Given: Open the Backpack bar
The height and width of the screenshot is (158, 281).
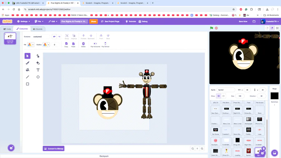Looking at the screenshot, I should pos(104,156).
